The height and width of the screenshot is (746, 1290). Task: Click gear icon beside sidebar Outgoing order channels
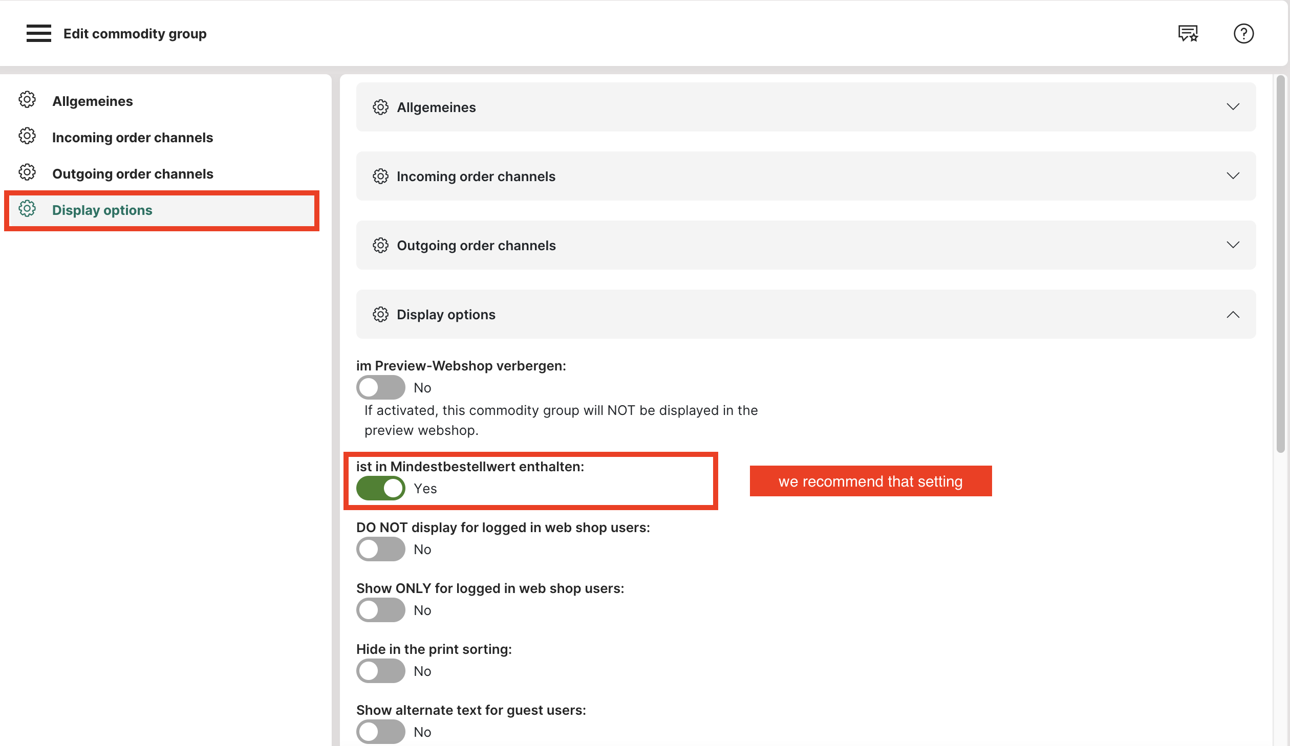point(27,172)
